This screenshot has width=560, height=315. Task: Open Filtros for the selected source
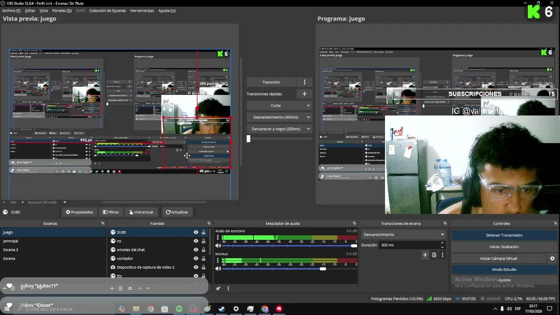point(111,212)
